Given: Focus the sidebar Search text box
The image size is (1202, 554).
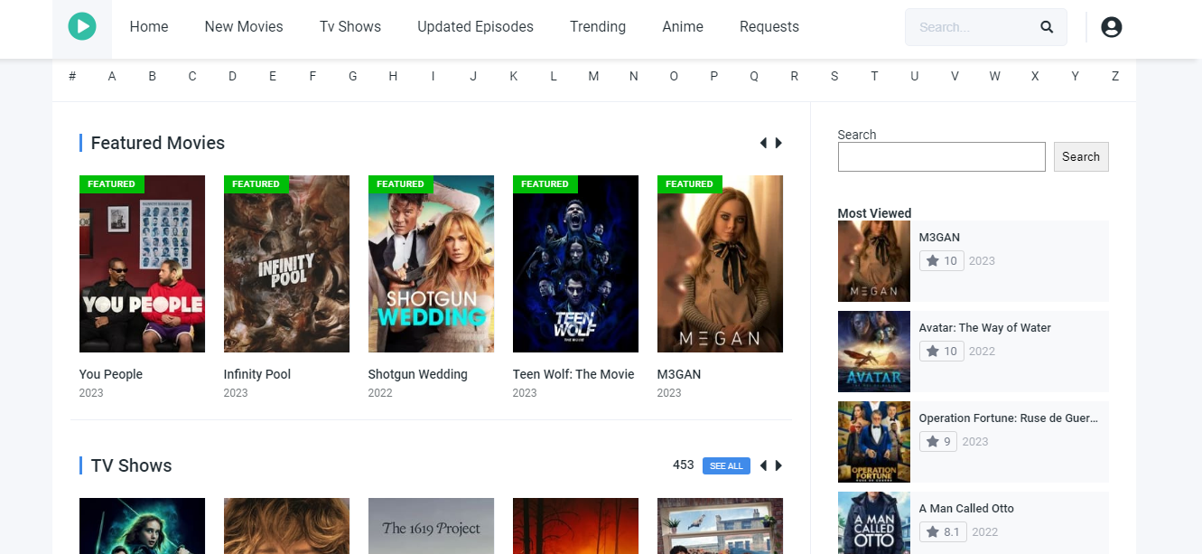Looking at the screenshot, I should [941, 157].
